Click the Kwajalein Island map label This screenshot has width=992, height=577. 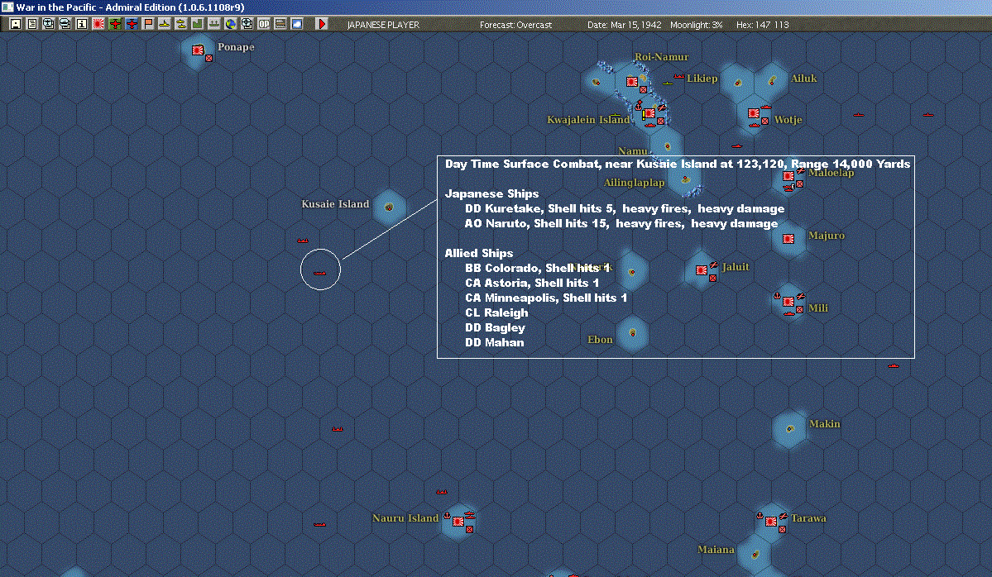587,119
